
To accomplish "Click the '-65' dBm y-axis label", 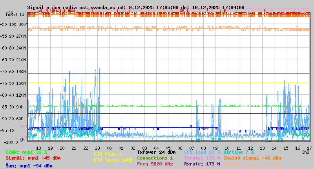I will (3, 60).
